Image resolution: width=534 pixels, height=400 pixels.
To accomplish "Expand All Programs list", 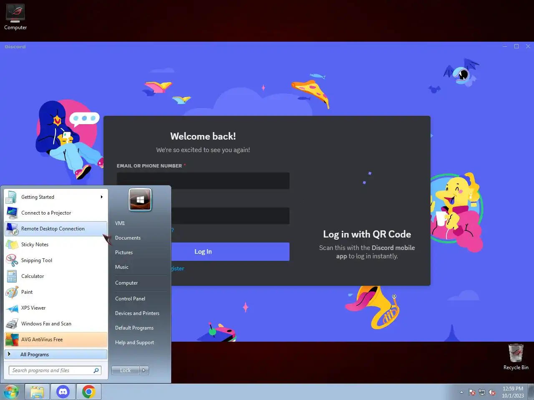I will (x=56, y=355).
